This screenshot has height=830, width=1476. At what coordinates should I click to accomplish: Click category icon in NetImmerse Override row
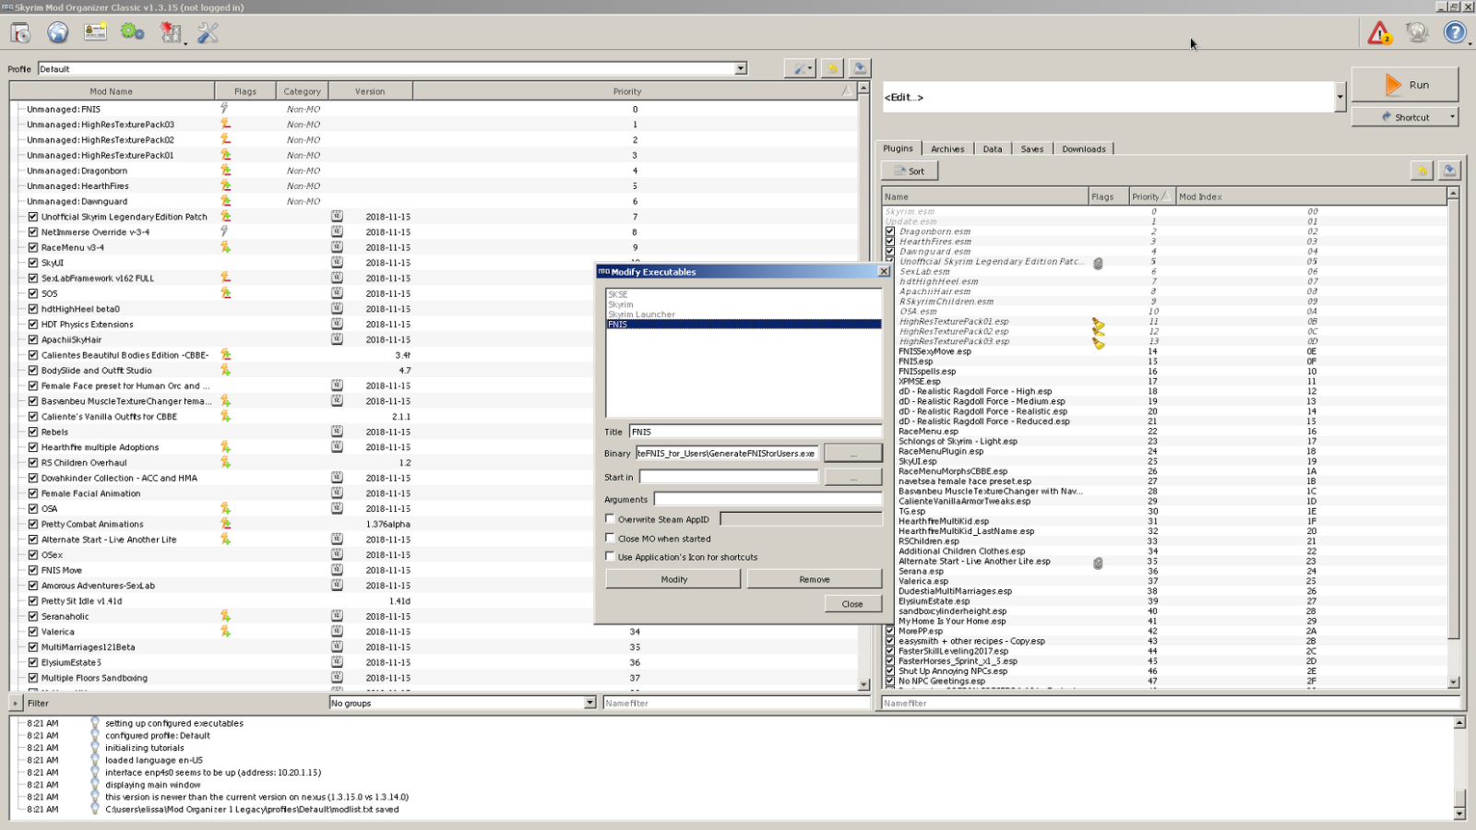click(x=337, y=231)
